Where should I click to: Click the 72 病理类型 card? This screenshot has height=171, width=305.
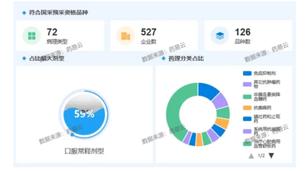(60, 36)
